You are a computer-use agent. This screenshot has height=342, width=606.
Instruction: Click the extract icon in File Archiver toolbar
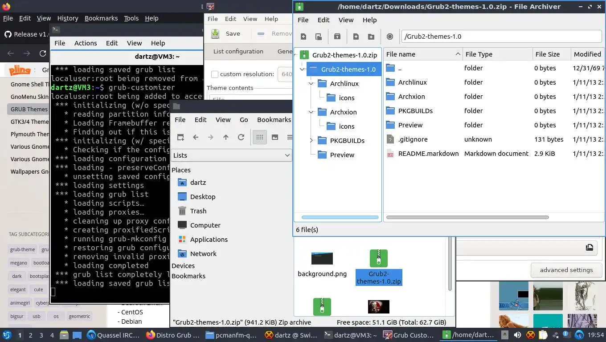click(x=337, y=37)
